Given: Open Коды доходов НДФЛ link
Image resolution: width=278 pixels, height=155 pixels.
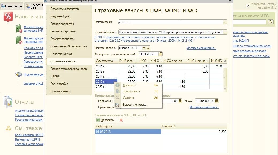Looking at the screenshot, I should (x=29, y=135).
